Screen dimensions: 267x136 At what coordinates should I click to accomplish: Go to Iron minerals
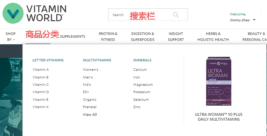[137, 77]
